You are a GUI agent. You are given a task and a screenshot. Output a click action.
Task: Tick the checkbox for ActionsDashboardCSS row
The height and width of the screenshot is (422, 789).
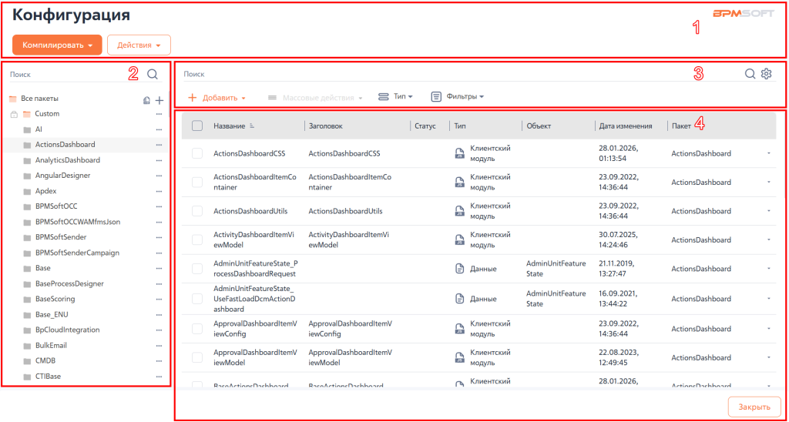click(x=197, y=153)
